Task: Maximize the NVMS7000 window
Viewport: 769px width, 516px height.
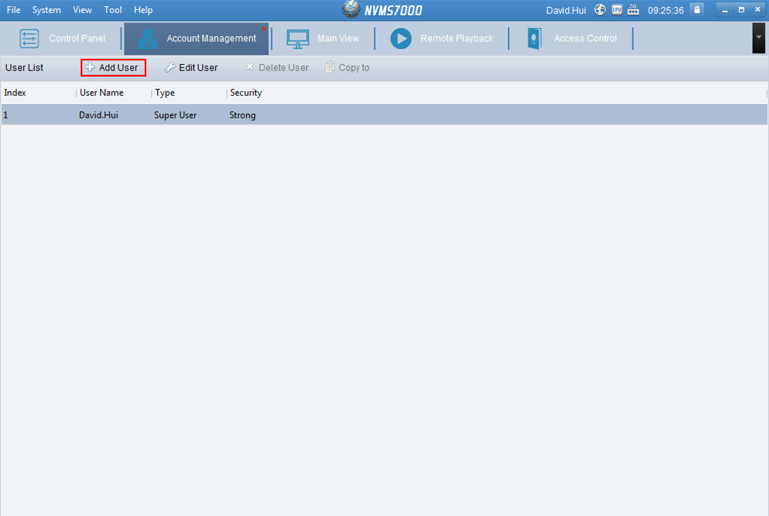Action: [741, 10]
